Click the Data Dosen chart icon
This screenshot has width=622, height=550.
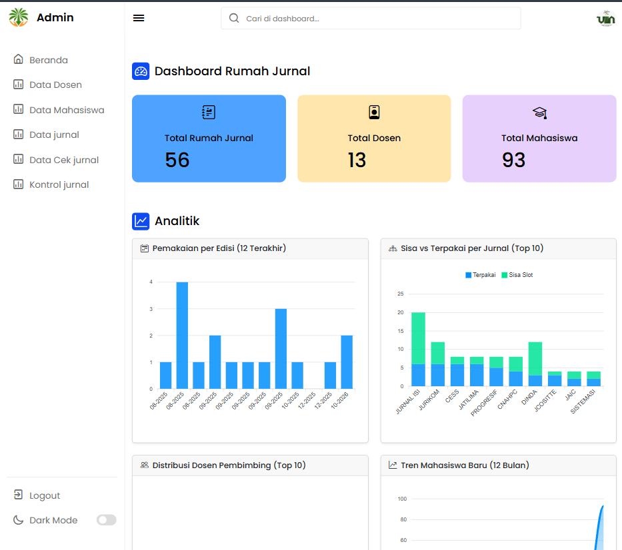(x=18, y=85)
